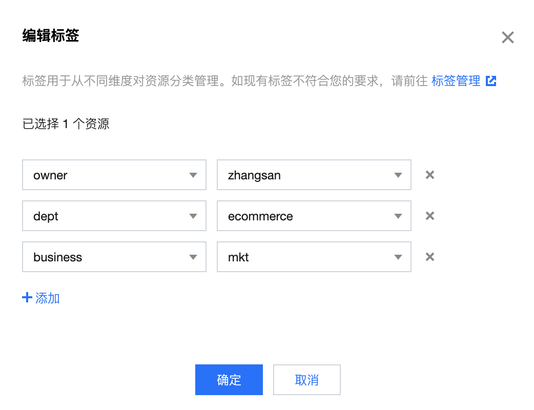Click the arrow icon in zhangsan dropdown
The width and height of the screenshot is (534, 410).
pos(398,175)
